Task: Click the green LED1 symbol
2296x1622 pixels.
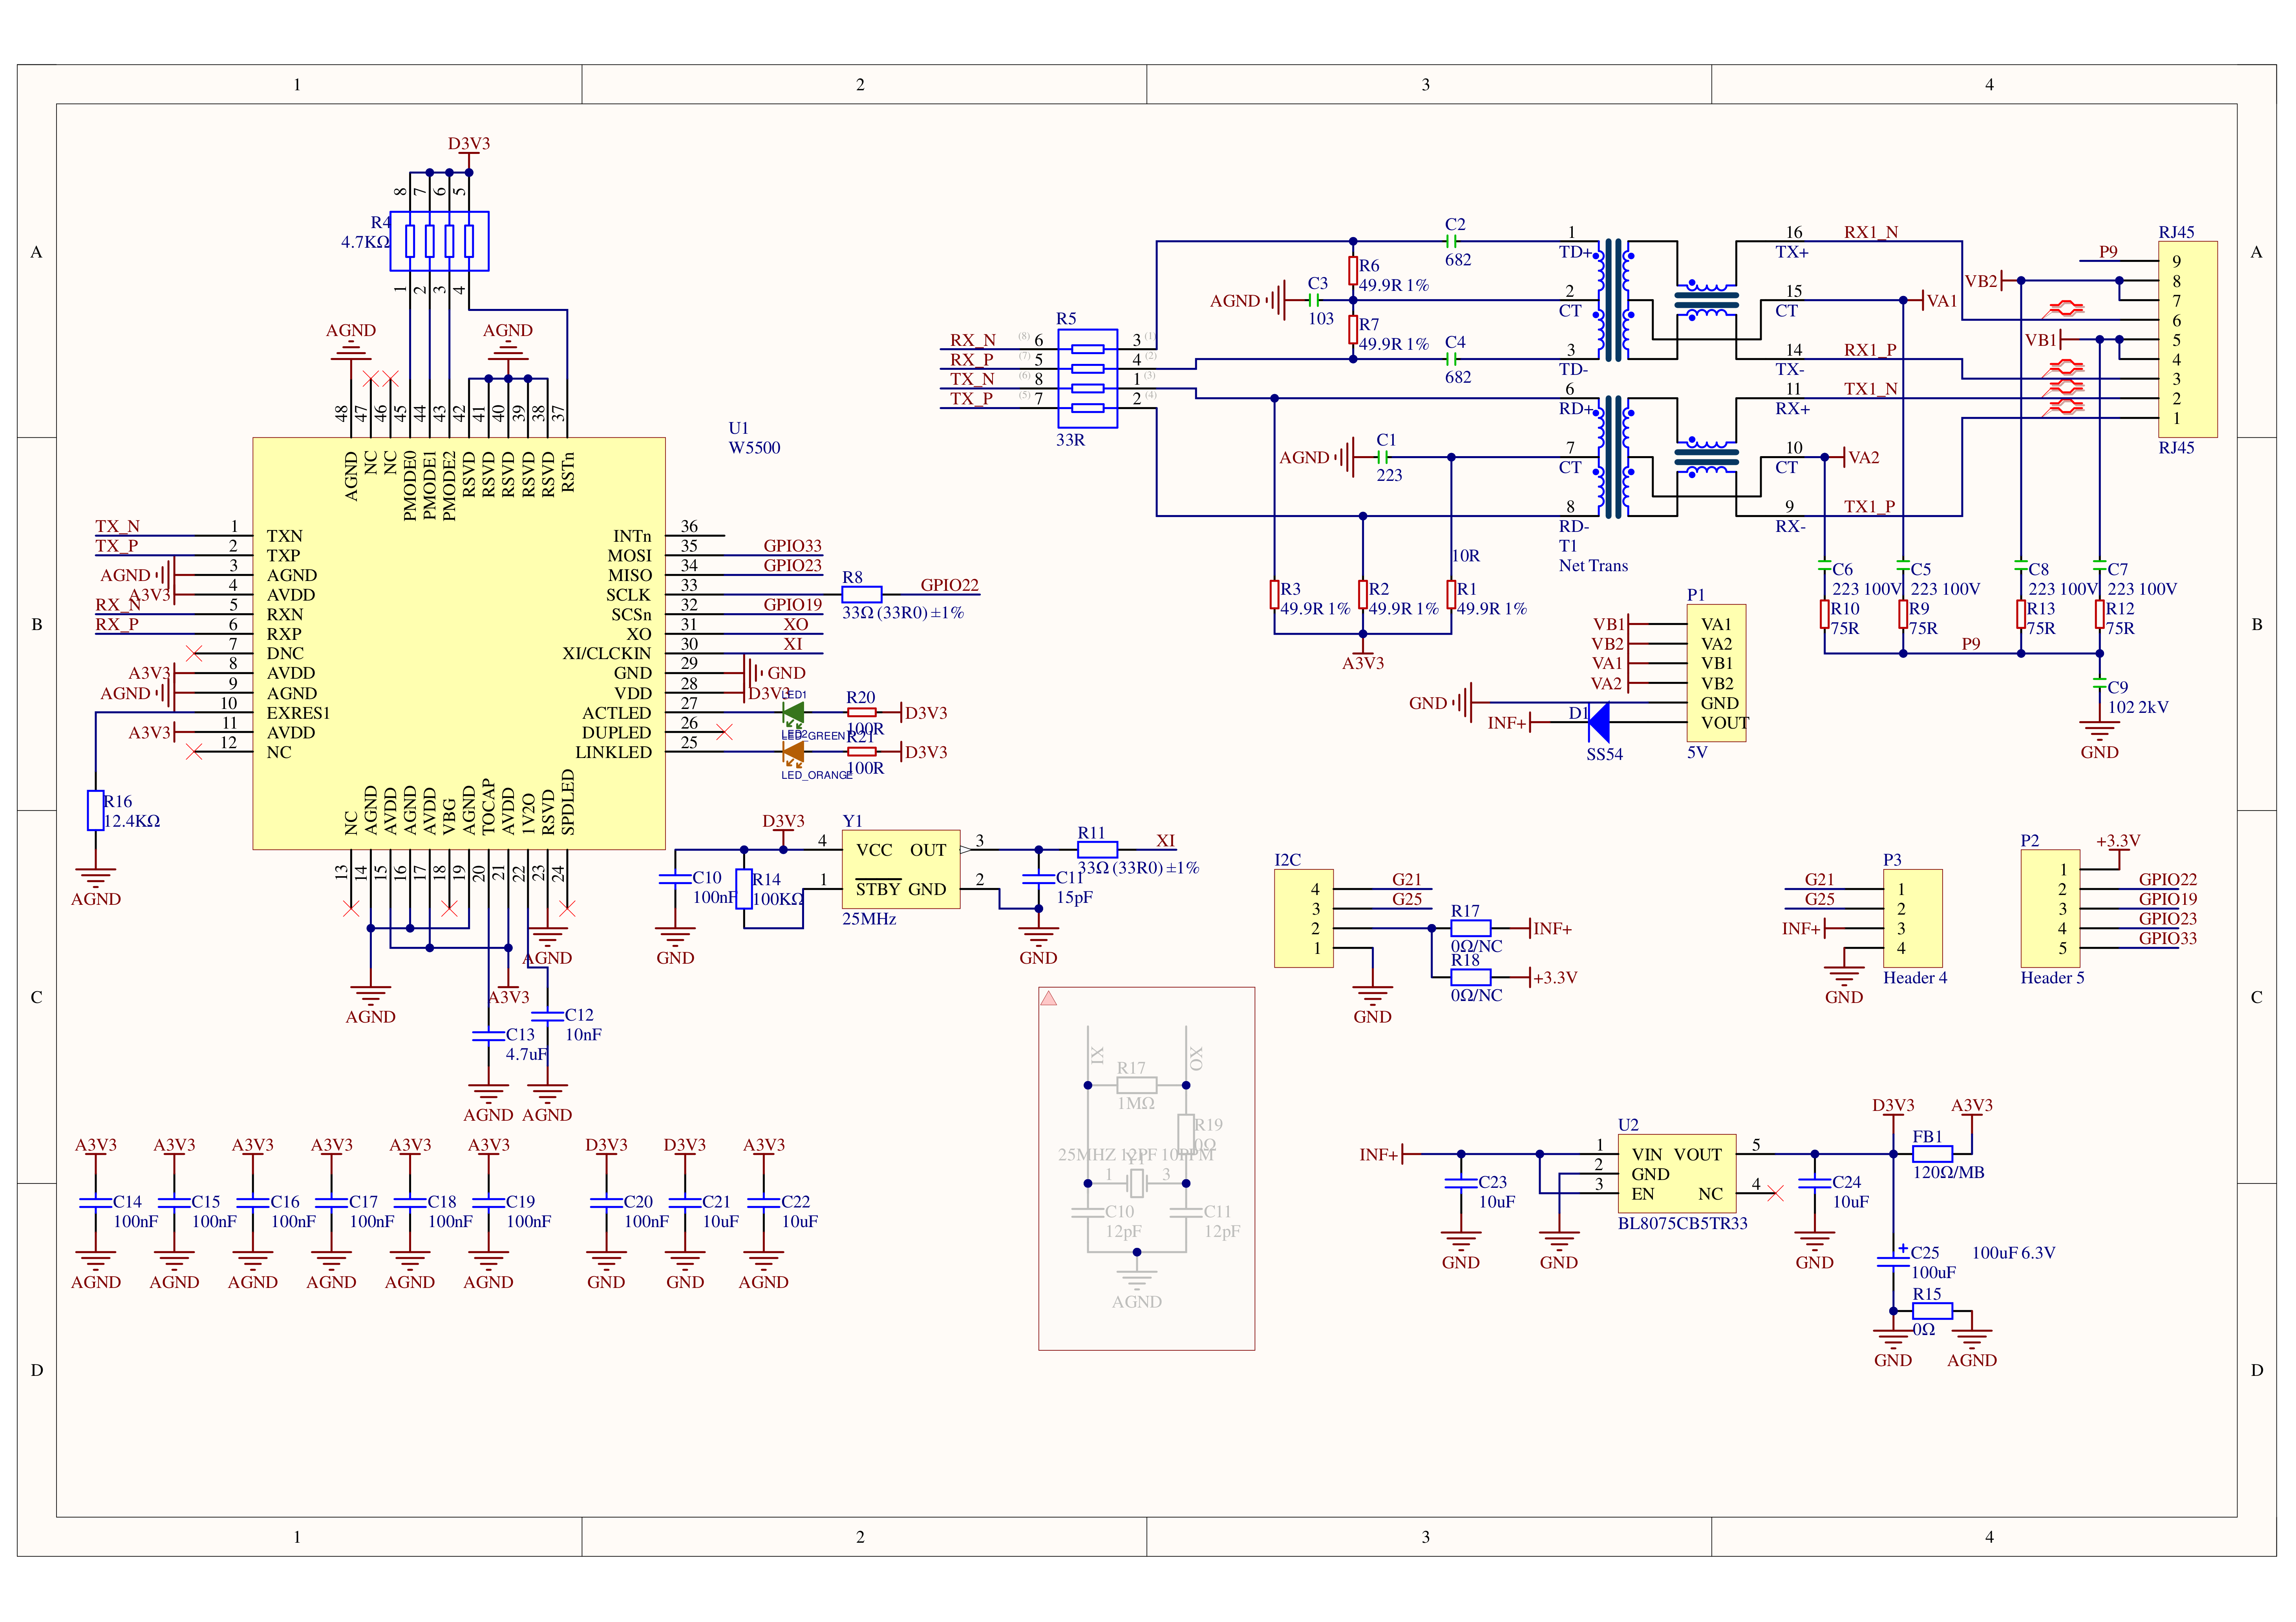Action: click(x=793, y=713)
